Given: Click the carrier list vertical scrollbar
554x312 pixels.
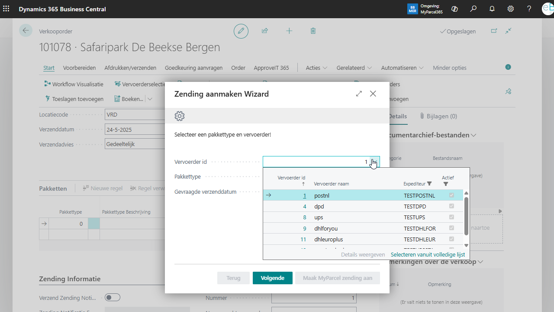Looking at the screenshot, I should (466, 216).
